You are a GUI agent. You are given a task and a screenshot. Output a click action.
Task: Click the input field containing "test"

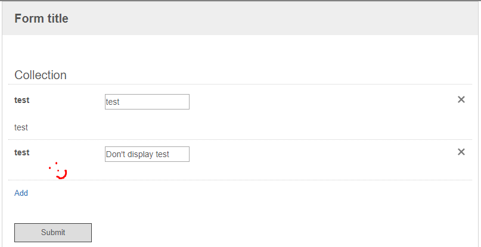(147, 102)
